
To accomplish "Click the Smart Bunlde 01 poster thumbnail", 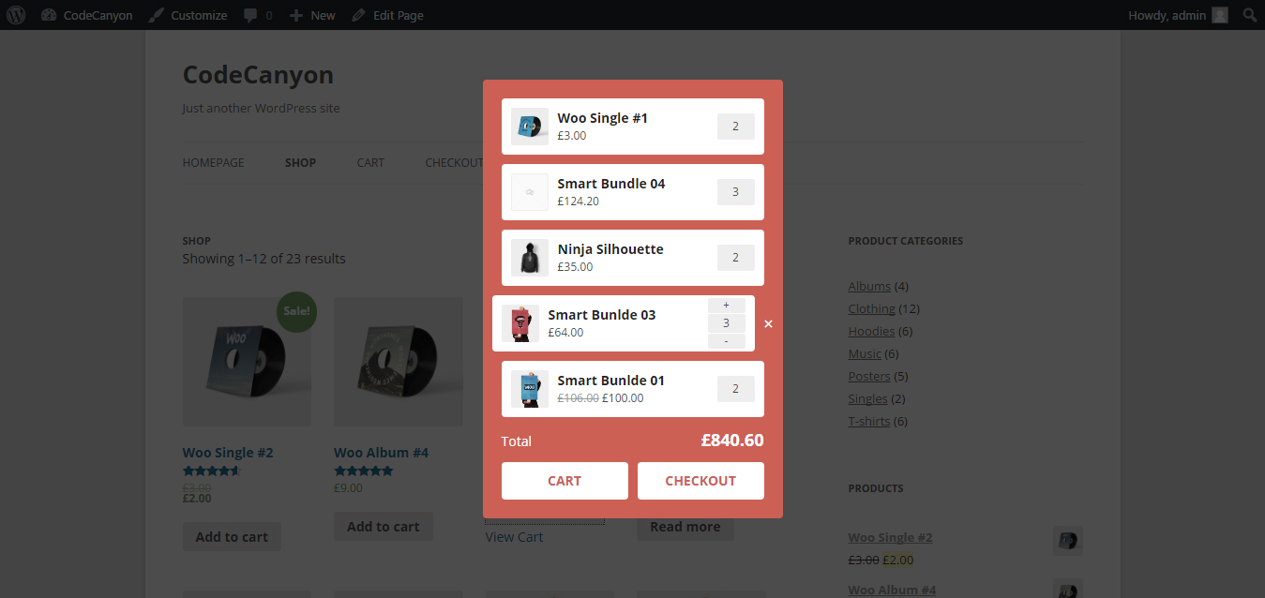I will [x=530, y=389].
